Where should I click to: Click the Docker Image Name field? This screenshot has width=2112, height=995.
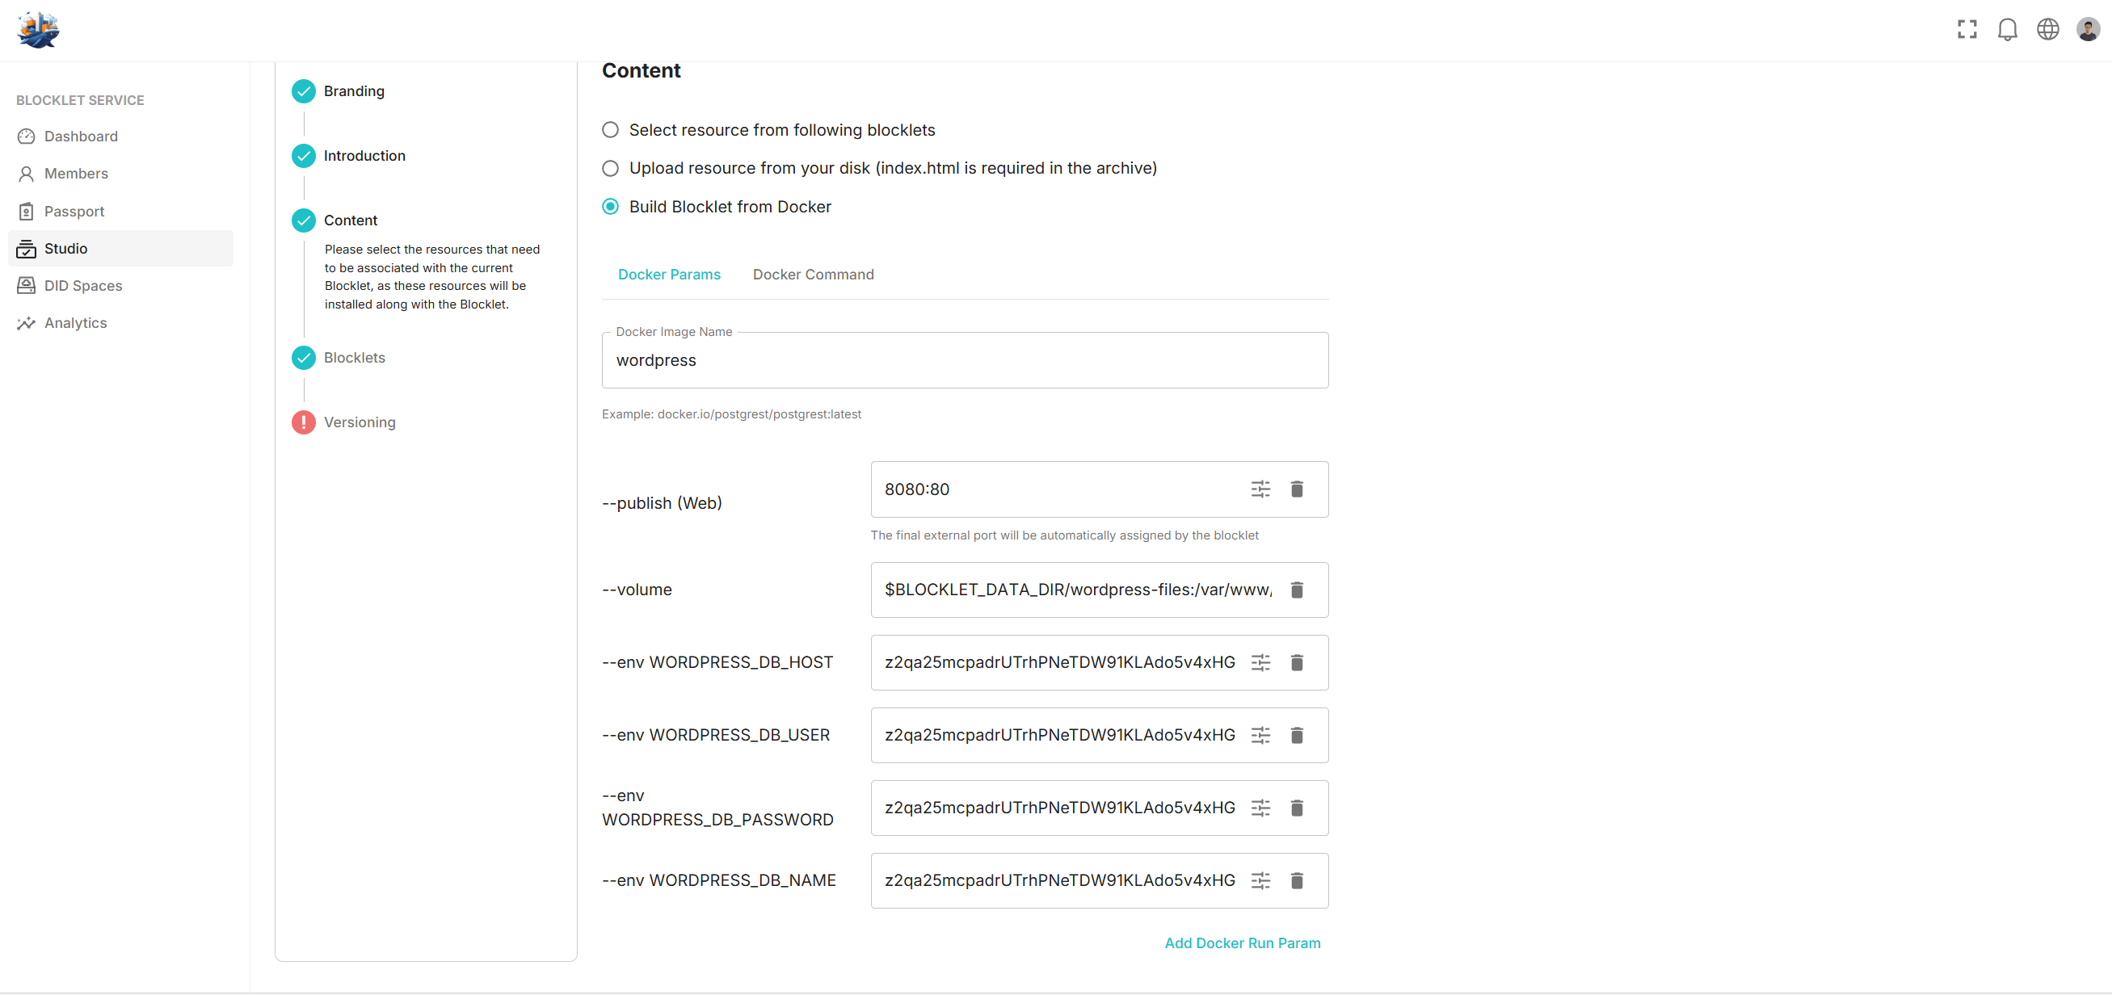click(x=964, y=361)
